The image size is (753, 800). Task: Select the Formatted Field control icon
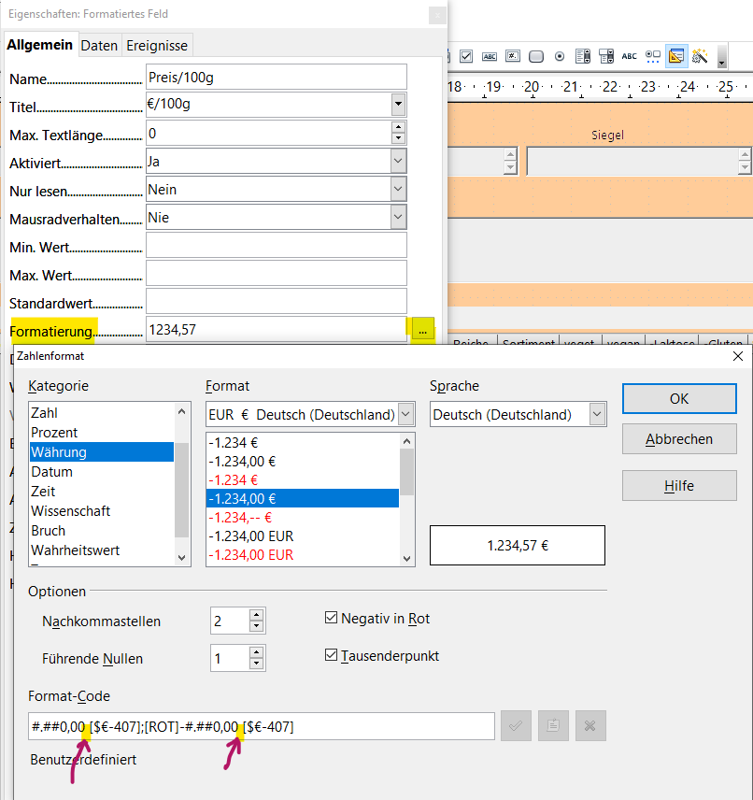(512, 56)
